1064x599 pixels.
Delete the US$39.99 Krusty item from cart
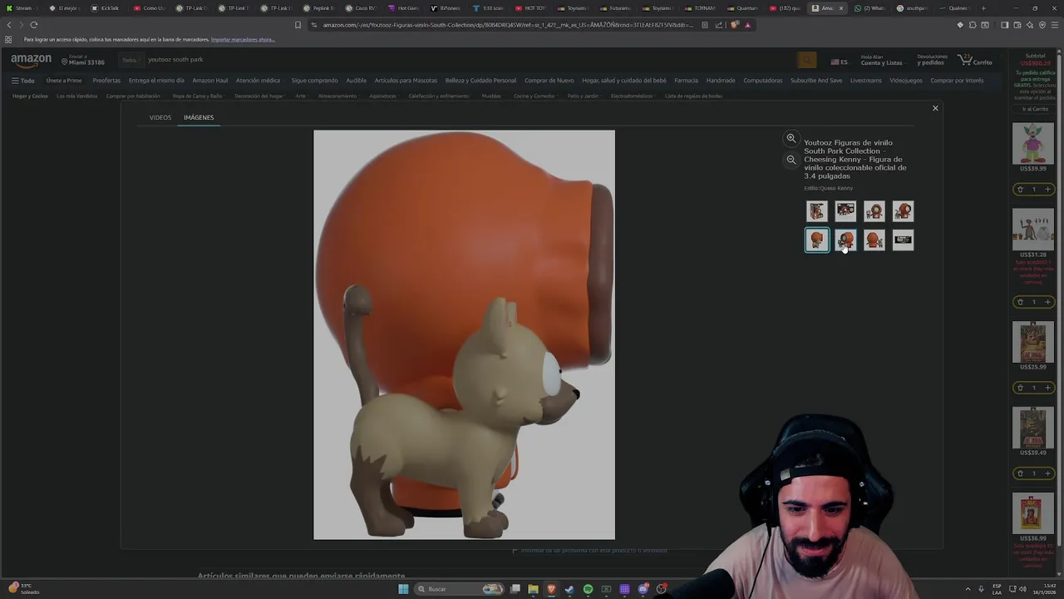[1020, 190]
